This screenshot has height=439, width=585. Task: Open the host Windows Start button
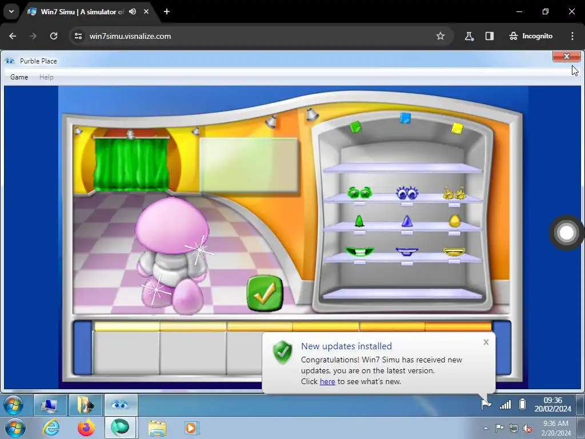15,428
